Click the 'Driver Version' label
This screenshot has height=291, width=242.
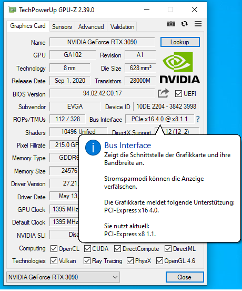tap(28, 184)
